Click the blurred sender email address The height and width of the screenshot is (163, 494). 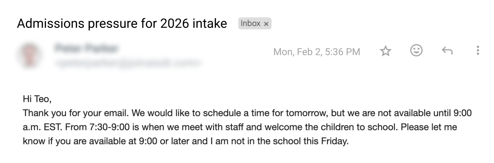(128, 62)
